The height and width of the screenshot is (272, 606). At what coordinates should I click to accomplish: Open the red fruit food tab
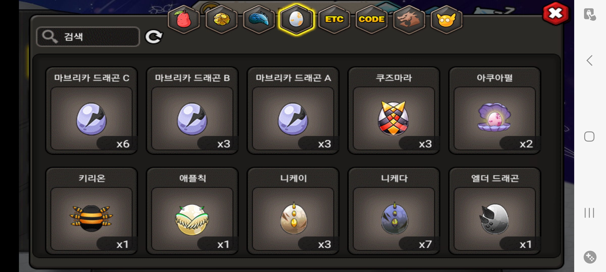tap(184, 20)
